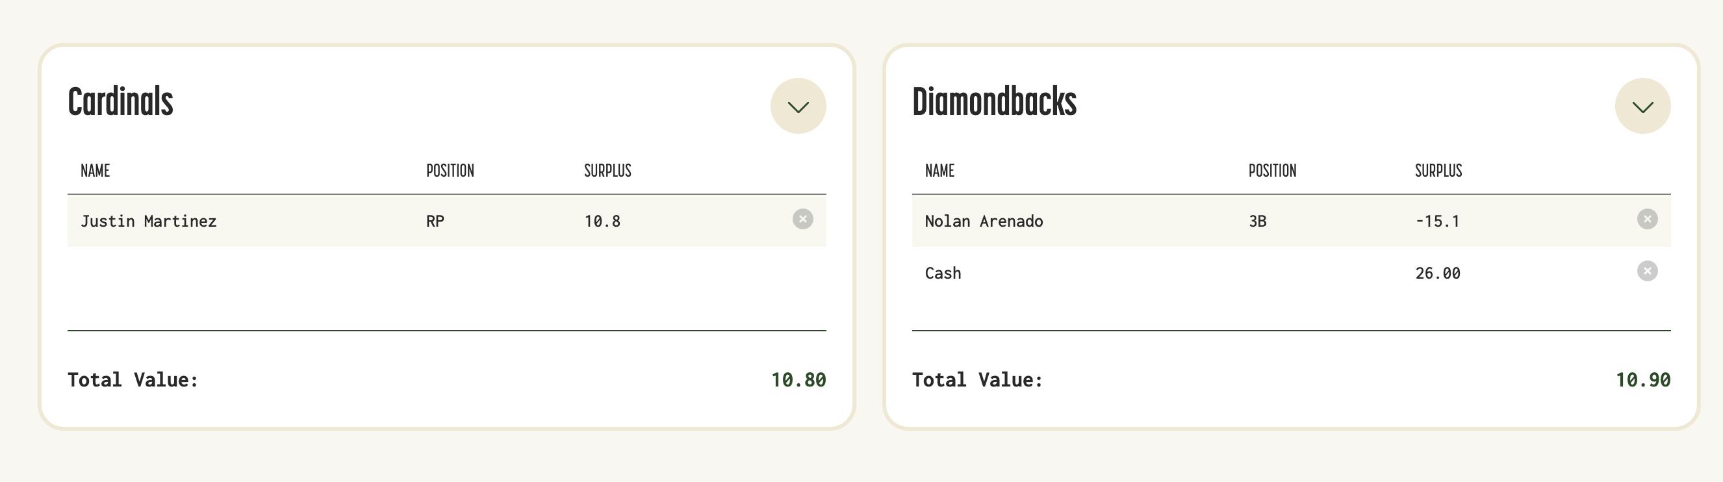Select the Justin Martinez player name
The image size is (1723, 482).
(149, 222)
